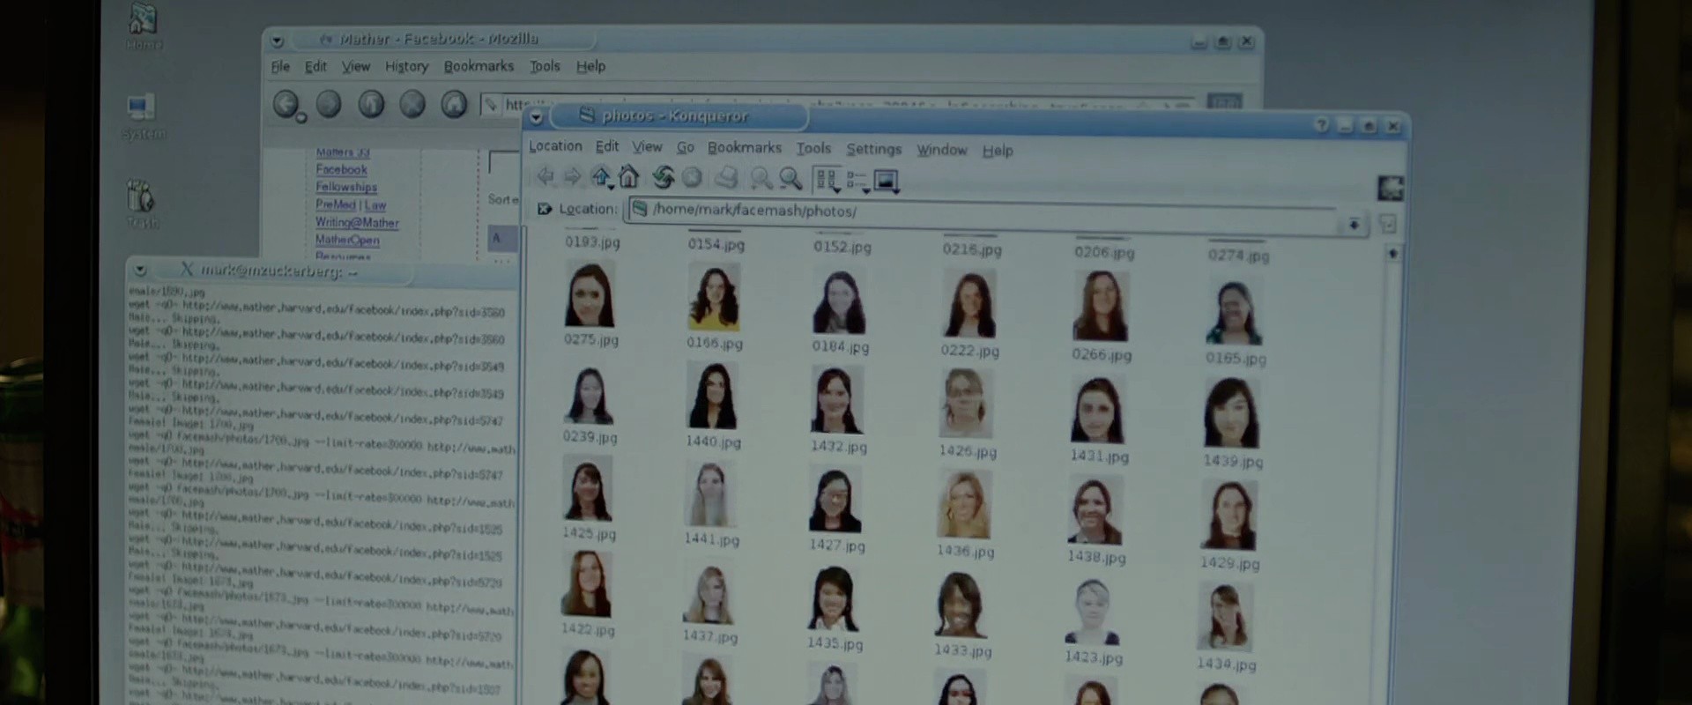
Task: Select the 1436.jpg photo thumbnail
Action: coord(964,504)
